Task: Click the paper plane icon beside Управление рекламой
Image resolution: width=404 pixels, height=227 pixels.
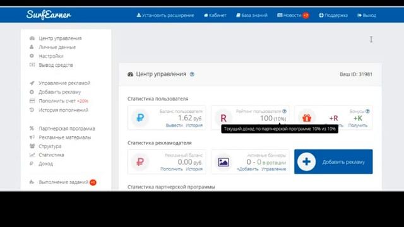Action: tap(32, 83)
